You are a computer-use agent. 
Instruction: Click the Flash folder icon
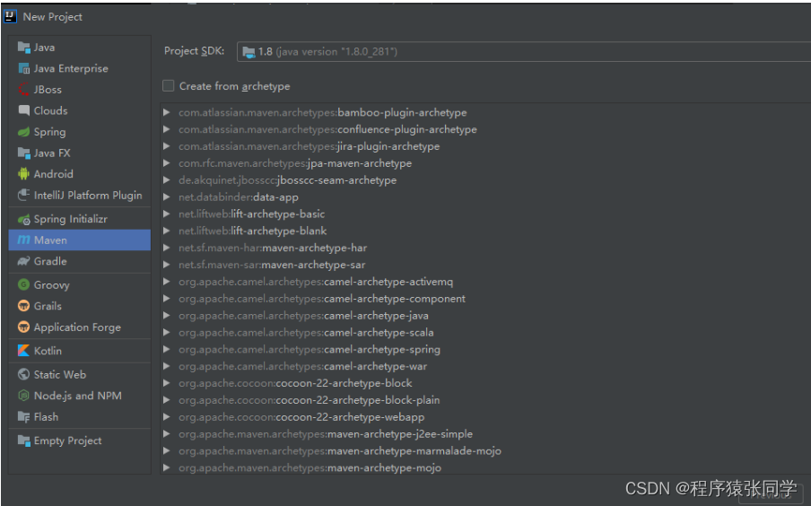(x=24, y=416)
